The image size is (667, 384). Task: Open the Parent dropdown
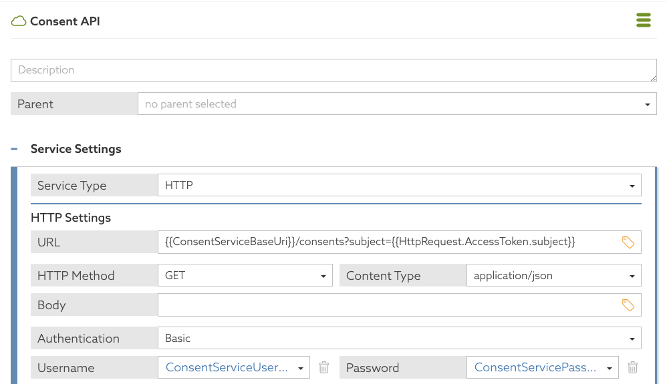[x=397, y=104]
